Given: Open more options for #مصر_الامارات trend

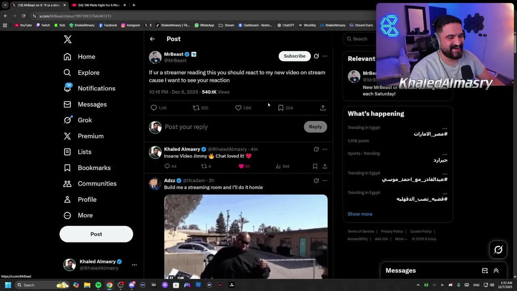Looking at the screenshot, I should click(445, 128).
